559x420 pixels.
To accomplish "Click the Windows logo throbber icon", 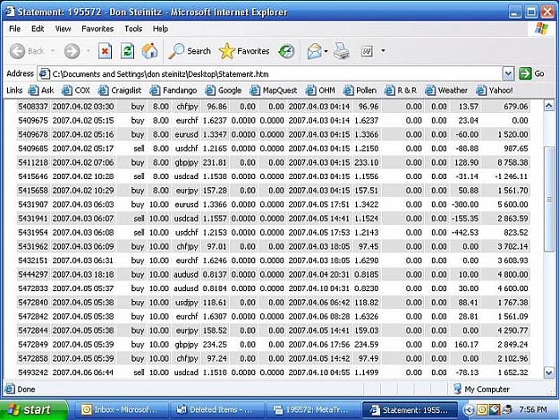I will [x=541, y=29].
